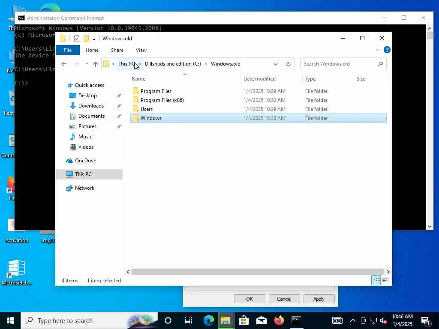Open Music in the navigation pane
The width and height of the screenshot is (439, 329).
[x=85, y=137]
